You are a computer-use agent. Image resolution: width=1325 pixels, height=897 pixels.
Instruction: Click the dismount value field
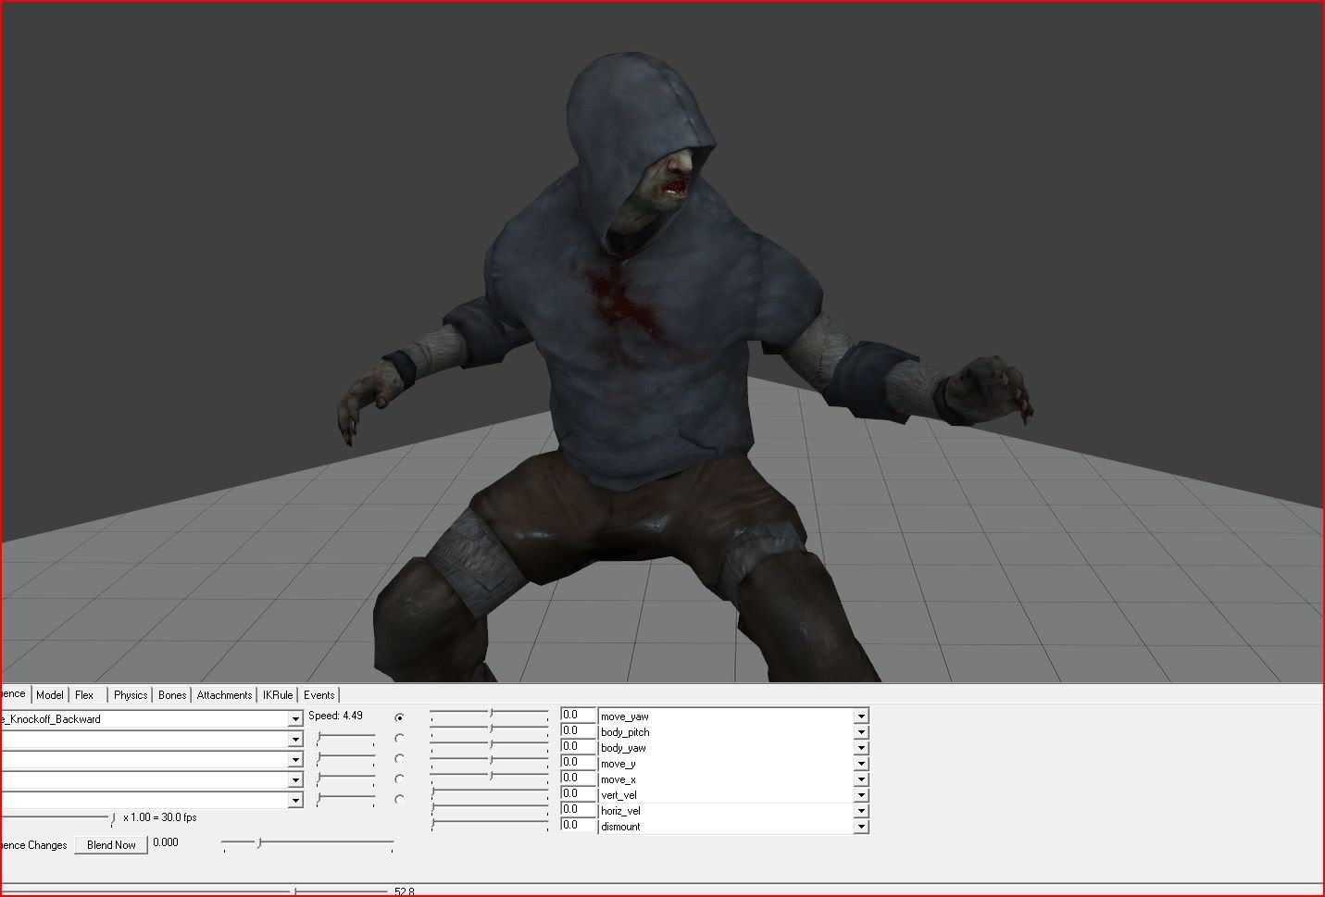[578, 826]
